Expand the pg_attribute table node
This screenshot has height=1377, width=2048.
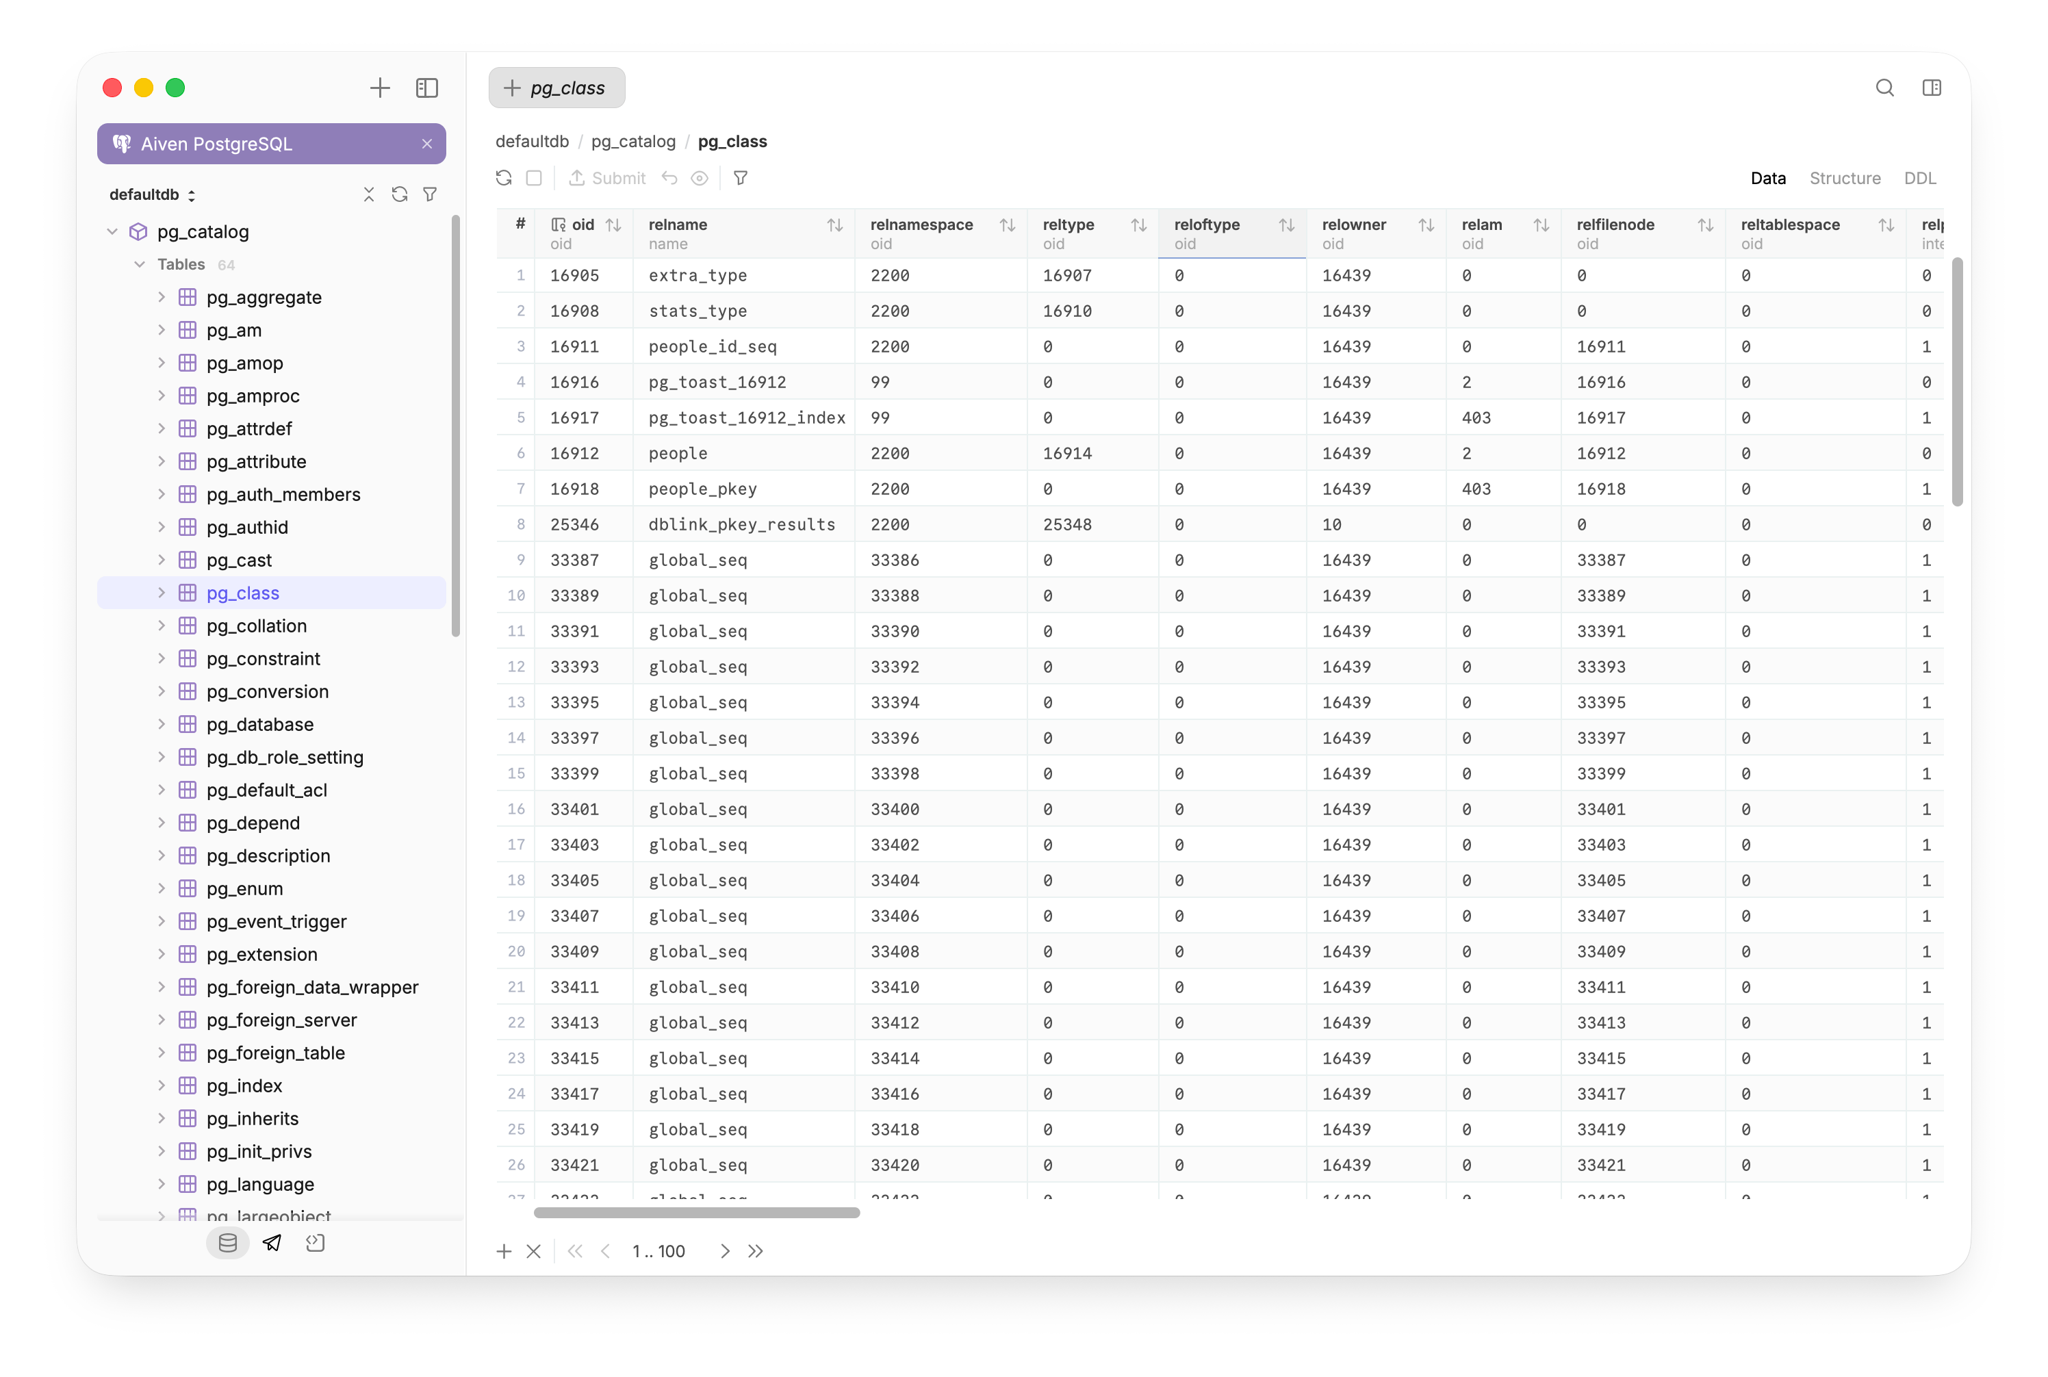coord(162,462)
